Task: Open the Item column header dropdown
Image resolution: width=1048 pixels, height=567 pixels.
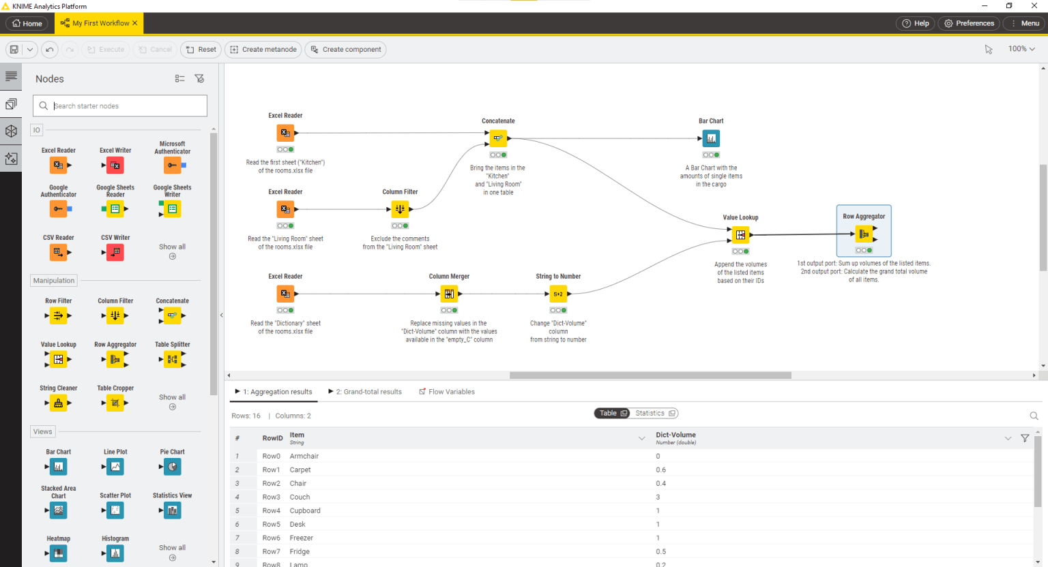Action: (x=641, y=438)
